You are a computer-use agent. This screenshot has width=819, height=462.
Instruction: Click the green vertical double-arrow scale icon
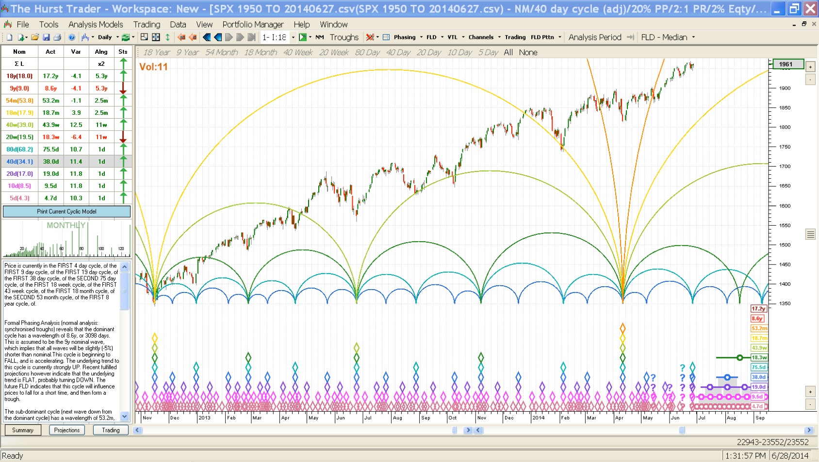[x=167, y=37]
